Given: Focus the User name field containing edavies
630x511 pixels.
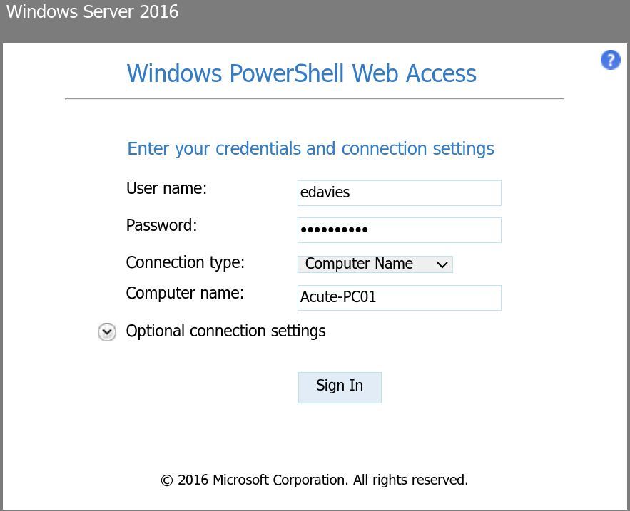Looking at the screenshot, I should click(x=399, y=193).
